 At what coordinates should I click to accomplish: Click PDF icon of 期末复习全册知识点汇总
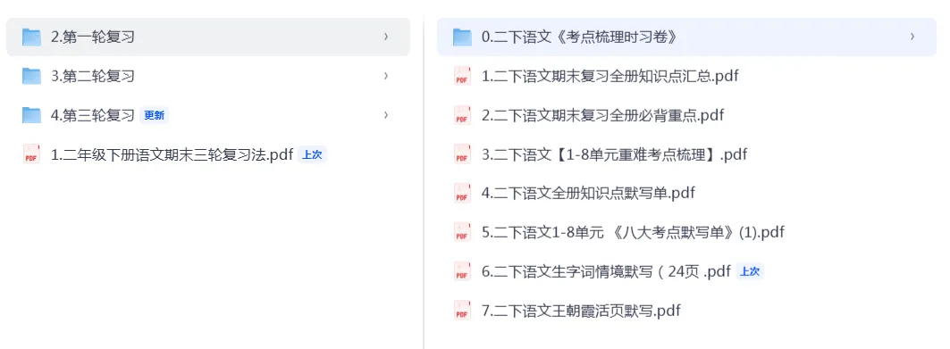click(x=462, y=76)
